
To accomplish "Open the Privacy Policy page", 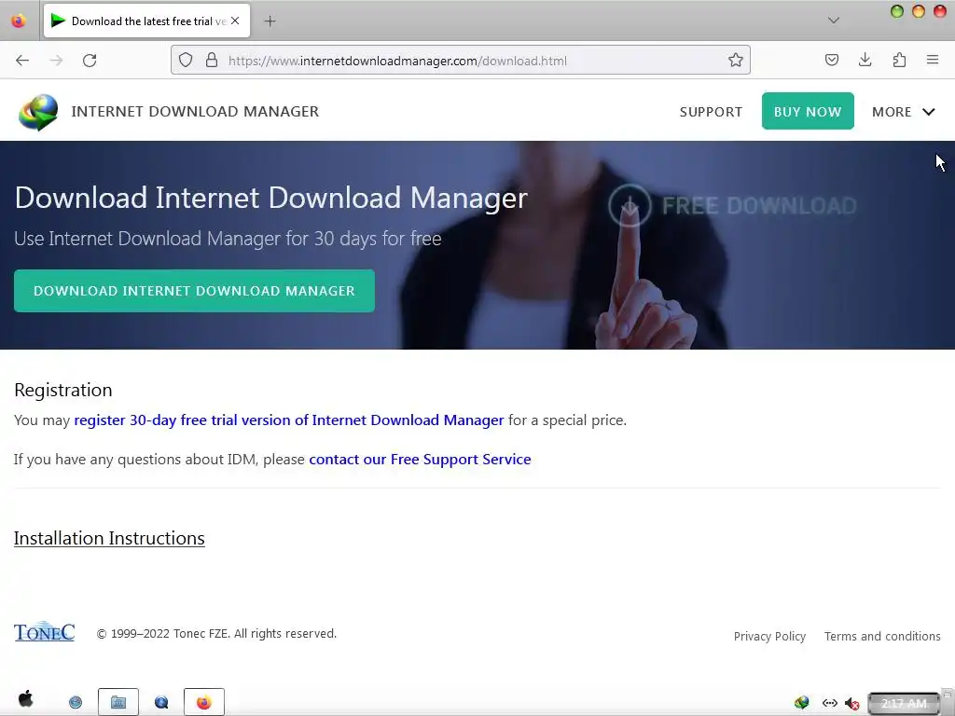I will (769, 636).
